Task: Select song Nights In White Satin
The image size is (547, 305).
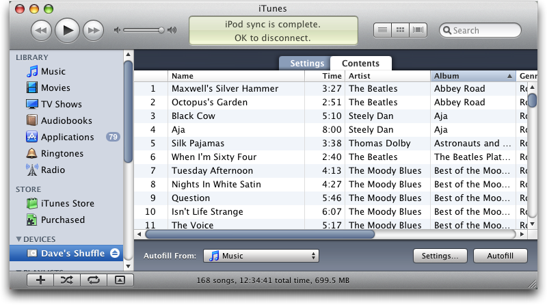Action: (216, 184)
